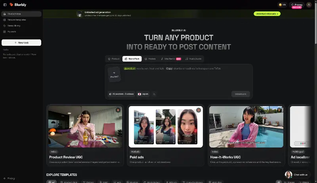Open the Paid ads card thumbnail
The image size is (317, 183).
[166, 127]
